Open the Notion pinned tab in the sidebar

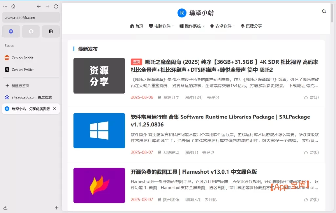(51, 31)
